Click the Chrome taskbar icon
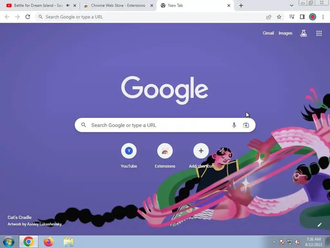330x248 pixels. click(29, 242)
